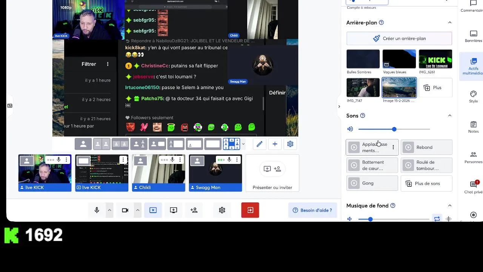The height and width of the screenshot is (272, 483).
Task: Open Personnes tab in sidebar
Action: coord(473,158)
